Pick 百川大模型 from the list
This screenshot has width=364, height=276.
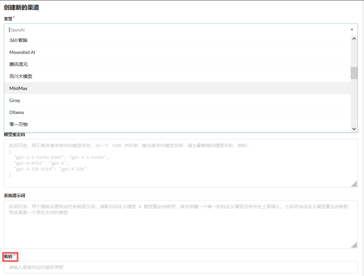177,76
